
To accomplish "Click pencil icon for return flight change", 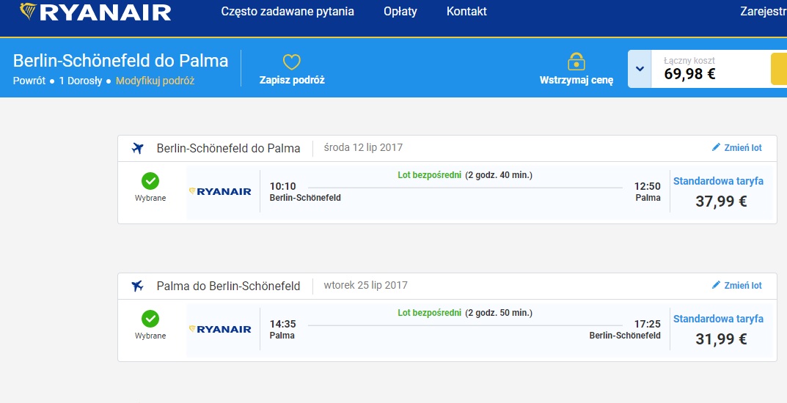I will point(717,285).
